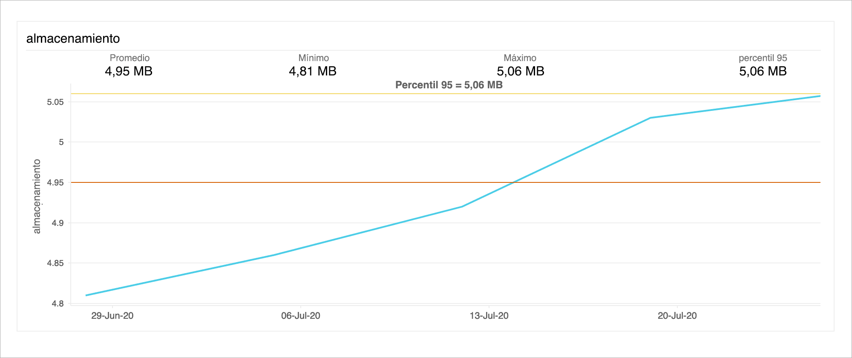Screen dimensions: 852x358
Task: Select the Mínimo statistic label
Action: point(314,58)
